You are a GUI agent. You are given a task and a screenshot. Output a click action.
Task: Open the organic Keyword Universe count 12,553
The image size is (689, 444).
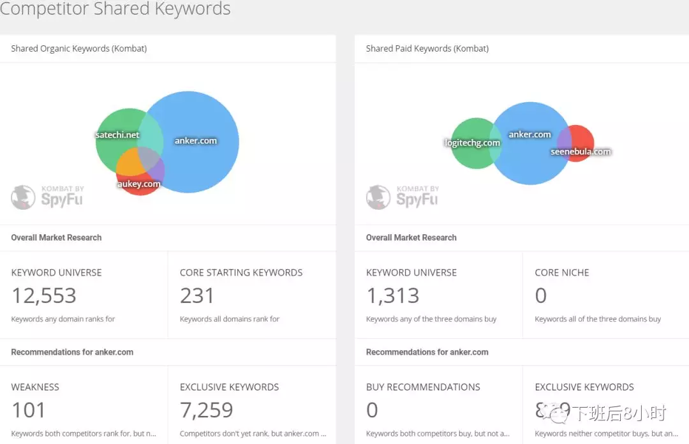44,295
